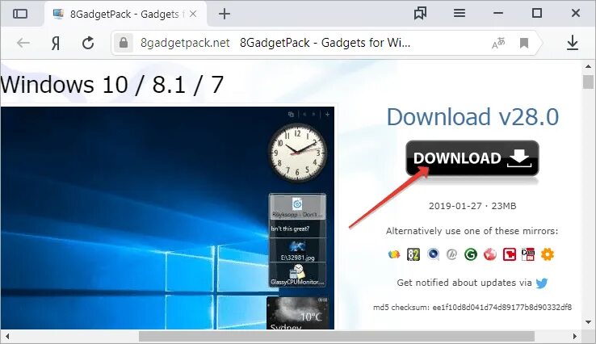The height and width of the screenshot is (344, 596).
Task: Open the red square mirror icon
Action: point(510,254)
